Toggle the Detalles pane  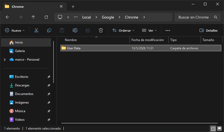coord(208,31)
